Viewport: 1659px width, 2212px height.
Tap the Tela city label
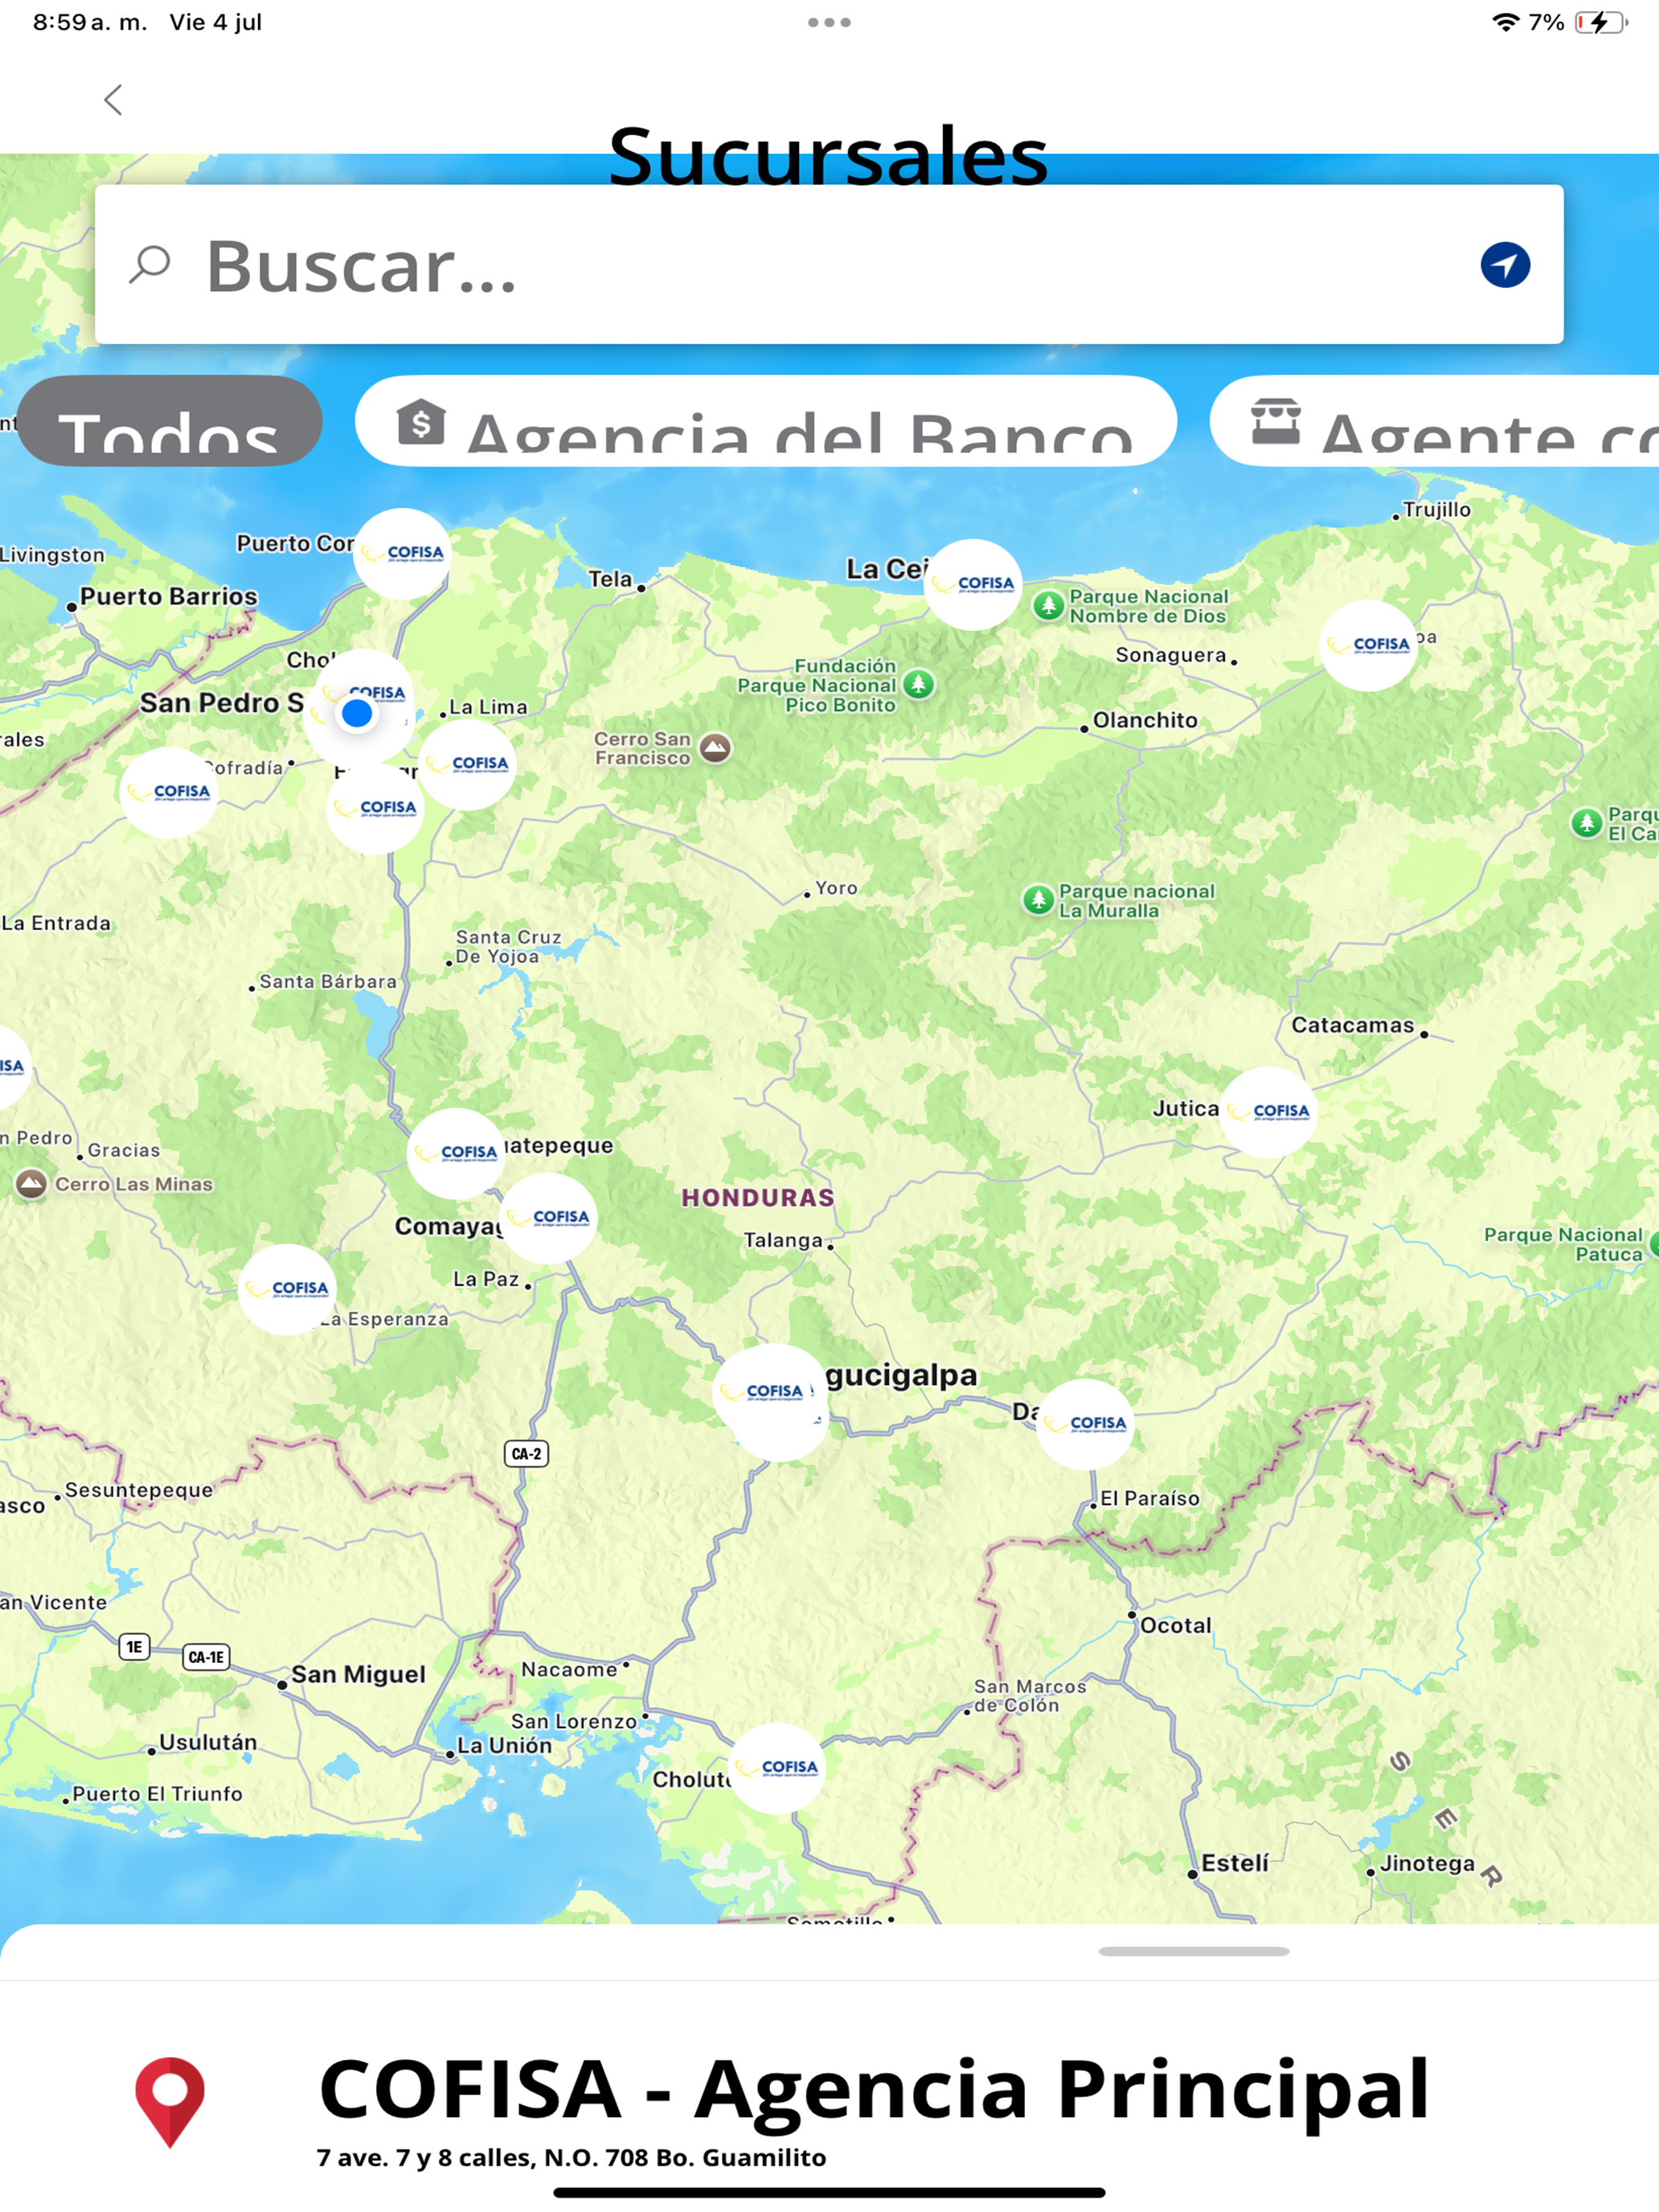[611, 579]
